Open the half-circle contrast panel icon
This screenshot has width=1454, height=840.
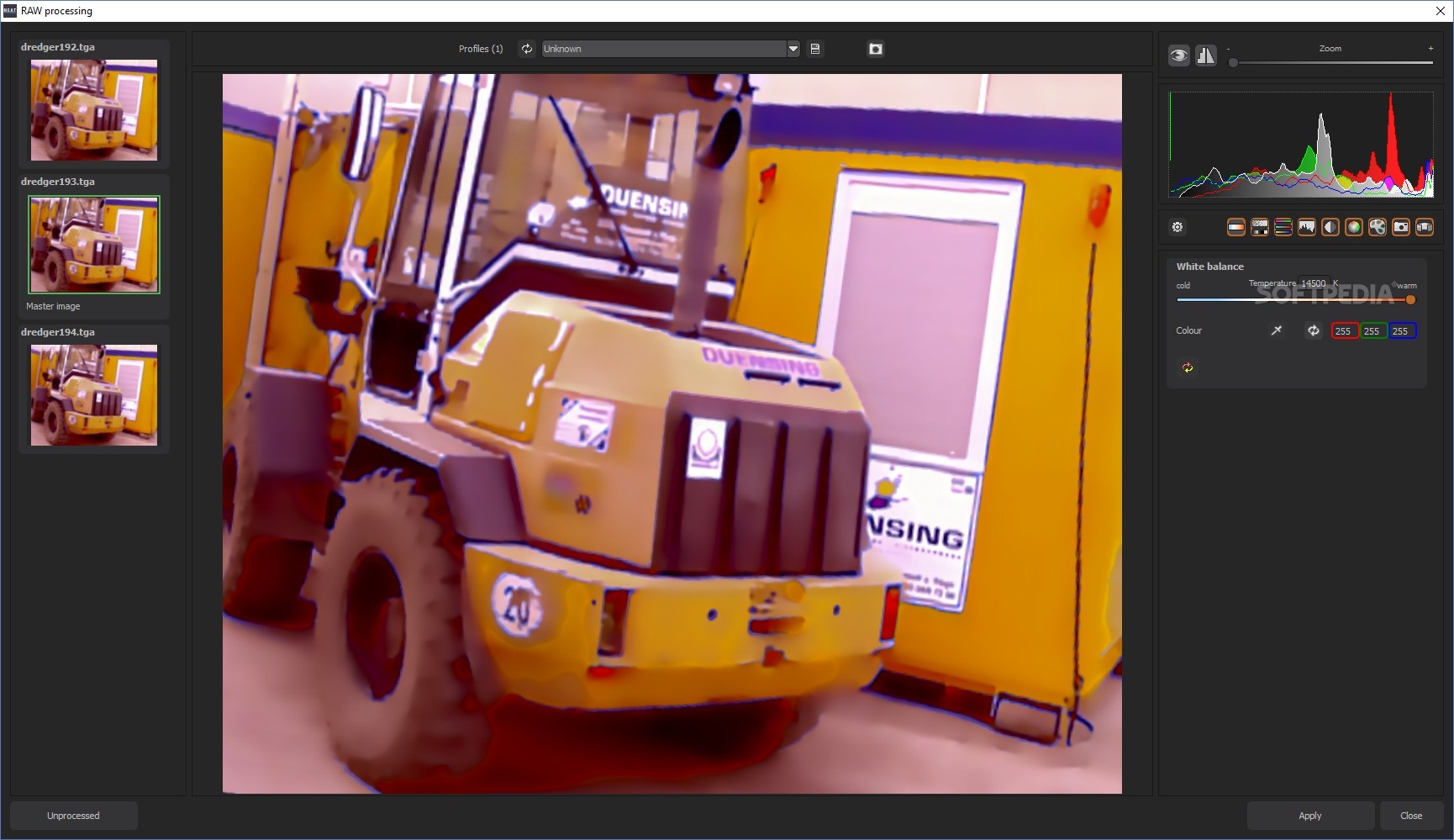click(1330, 227)
